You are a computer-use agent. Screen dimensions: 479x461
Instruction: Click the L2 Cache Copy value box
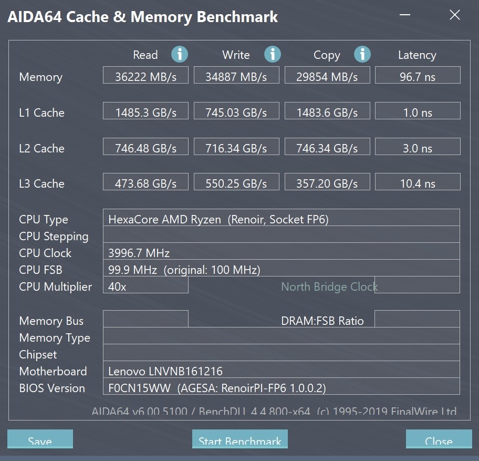point(327,147)
